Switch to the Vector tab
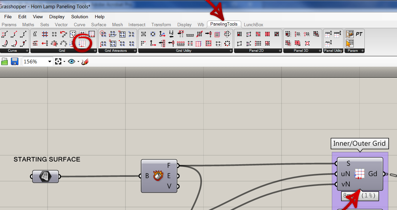397x210 pixels. (x=61, y=25)
